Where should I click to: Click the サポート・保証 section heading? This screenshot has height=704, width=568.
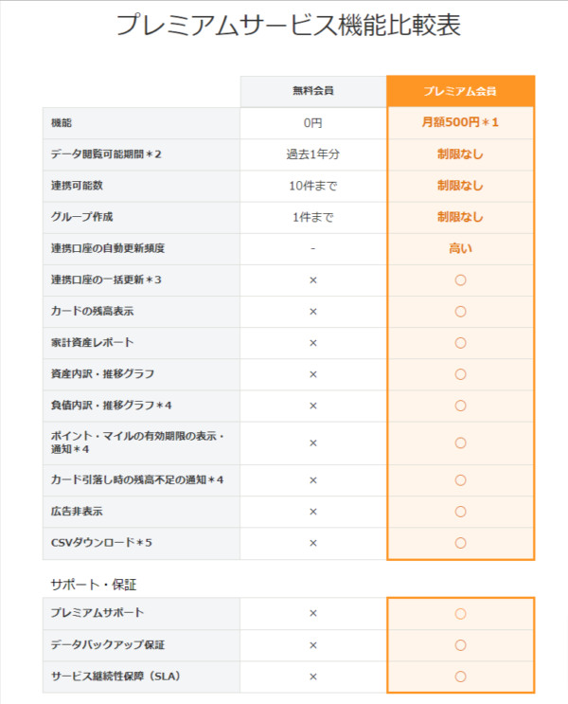pyautogui.click(x=94, y=585)
